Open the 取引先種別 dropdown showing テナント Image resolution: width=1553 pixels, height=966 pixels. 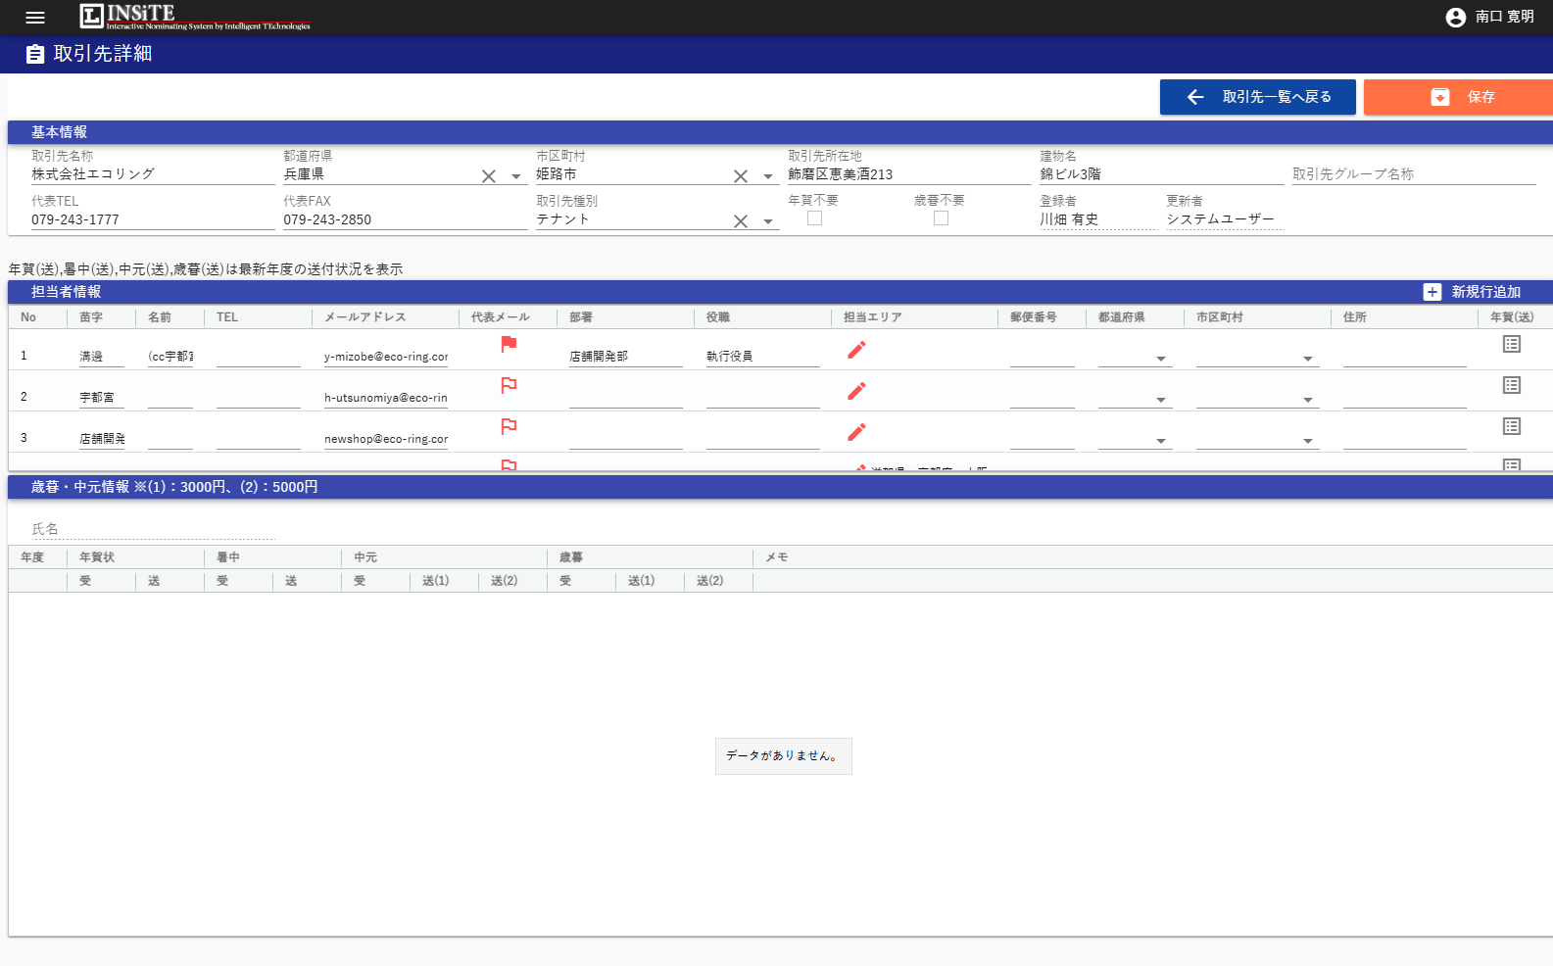(768, 221)
